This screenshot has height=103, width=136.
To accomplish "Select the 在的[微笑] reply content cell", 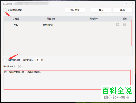I will click(x=48, y=25).
